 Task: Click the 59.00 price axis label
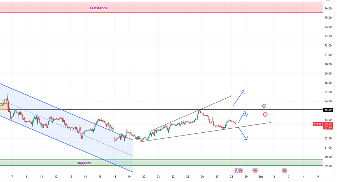328,166
